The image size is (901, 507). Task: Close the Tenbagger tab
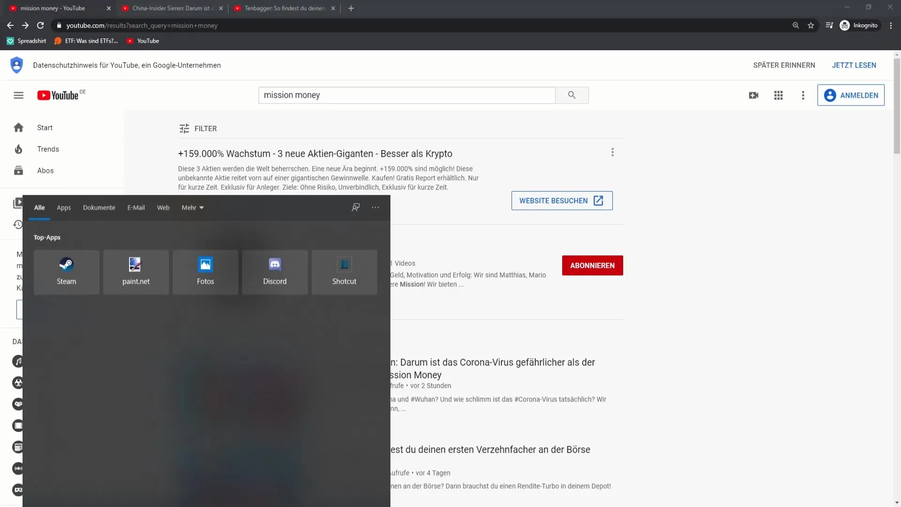pyautogui.click(x=333, y=8)
